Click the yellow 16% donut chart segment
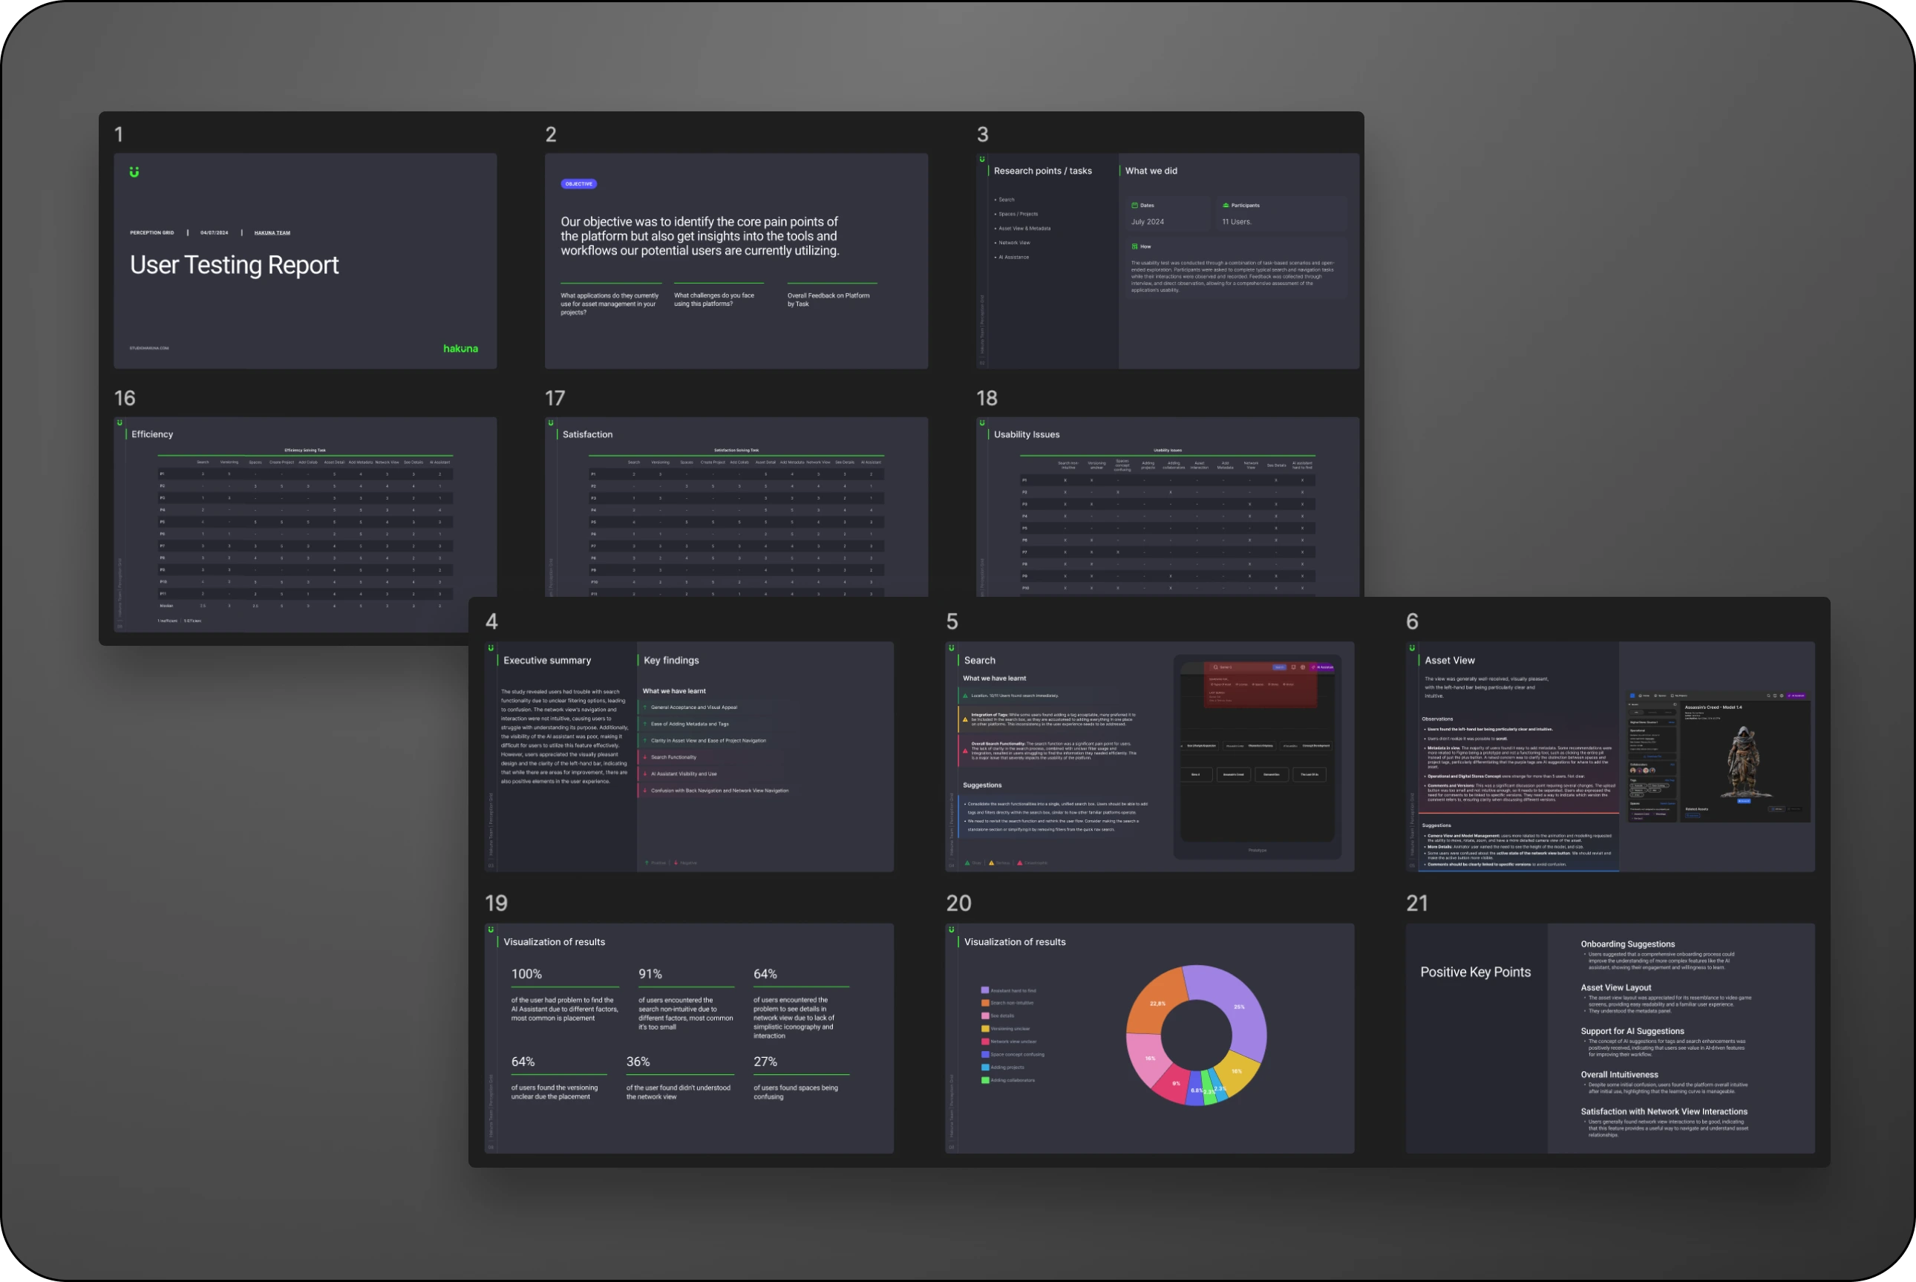This screenshot has height=1282, width=1916. pyautogui.click(x=1237, y=1073)
